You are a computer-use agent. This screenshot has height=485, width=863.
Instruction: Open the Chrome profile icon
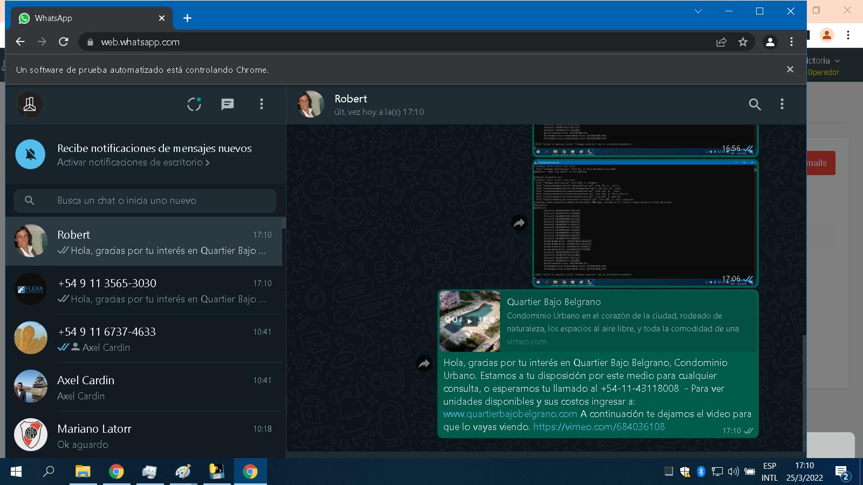770,42
